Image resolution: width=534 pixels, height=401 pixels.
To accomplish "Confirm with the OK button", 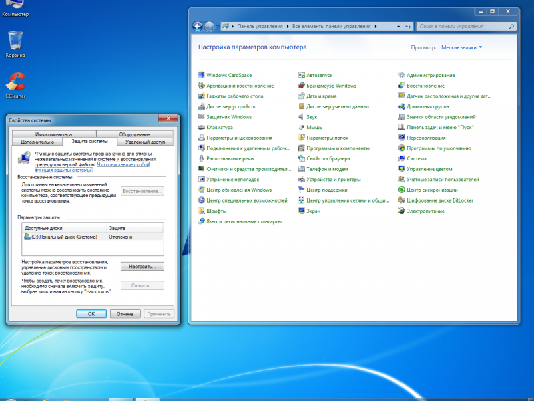I will tap(91, 314).
